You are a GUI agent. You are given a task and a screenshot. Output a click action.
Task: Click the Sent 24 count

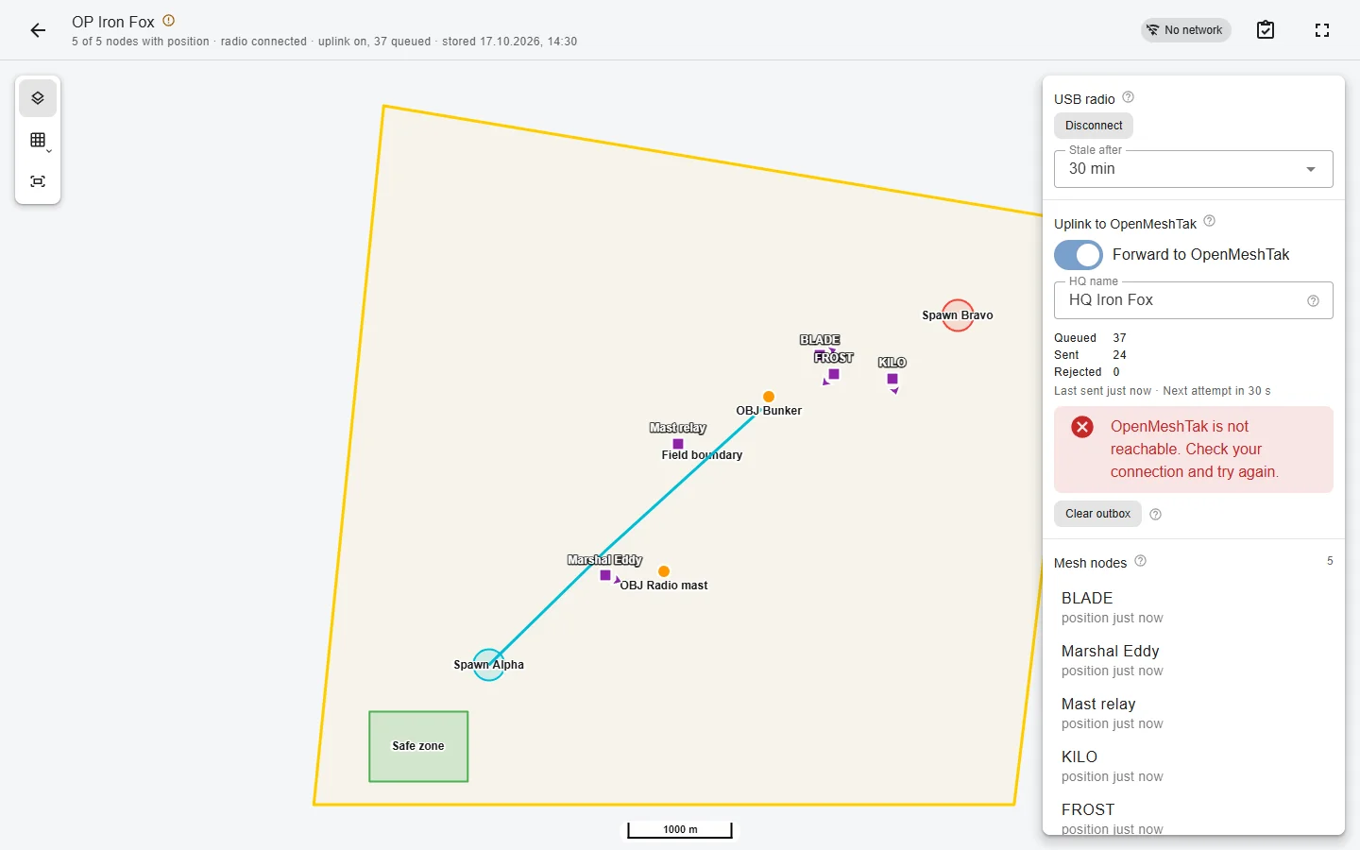[1119, 355]
